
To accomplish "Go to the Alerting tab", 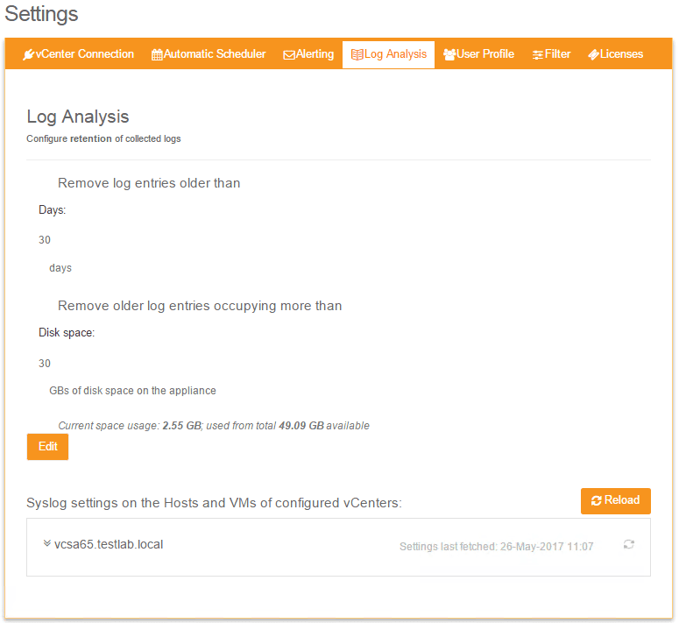I will click(x=315, y=54).
